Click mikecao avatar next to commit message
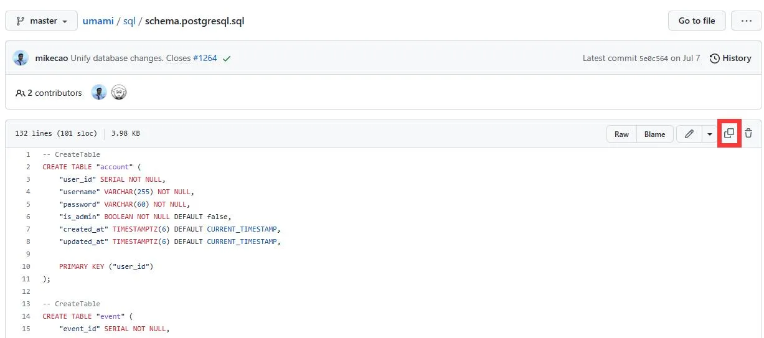Screen dimensions: 764x338 click(x=21, y=58)
